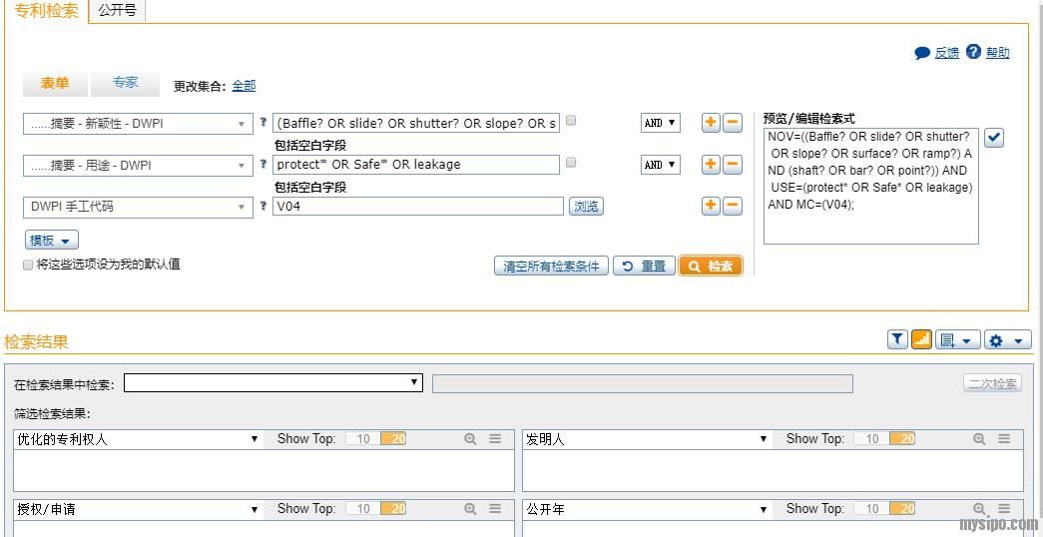Expand the 模板 dropdown button
The image size is (1043, 537).
pyautogui.click(x=52, y=241)
